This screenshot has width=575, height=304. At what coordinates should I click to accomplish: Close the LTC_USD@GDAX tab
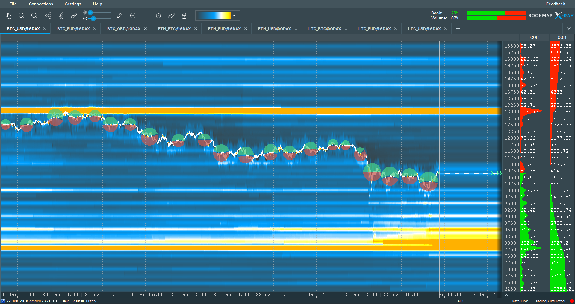pyautogui.click(x=446, y=29)
